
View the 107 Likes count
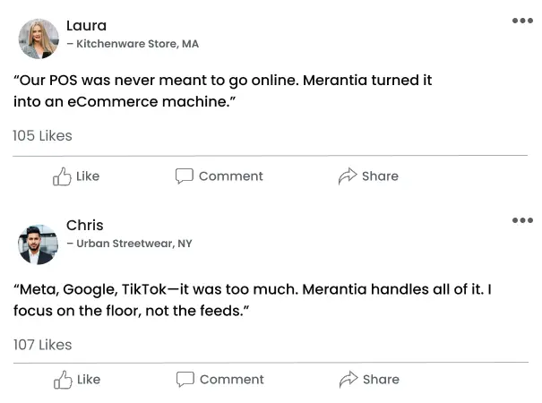coord(42,345)
